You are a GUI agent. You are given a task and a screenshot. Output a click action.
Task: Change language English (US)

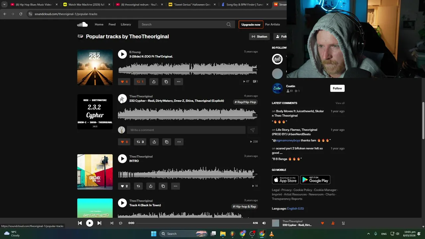pos(296,208)
